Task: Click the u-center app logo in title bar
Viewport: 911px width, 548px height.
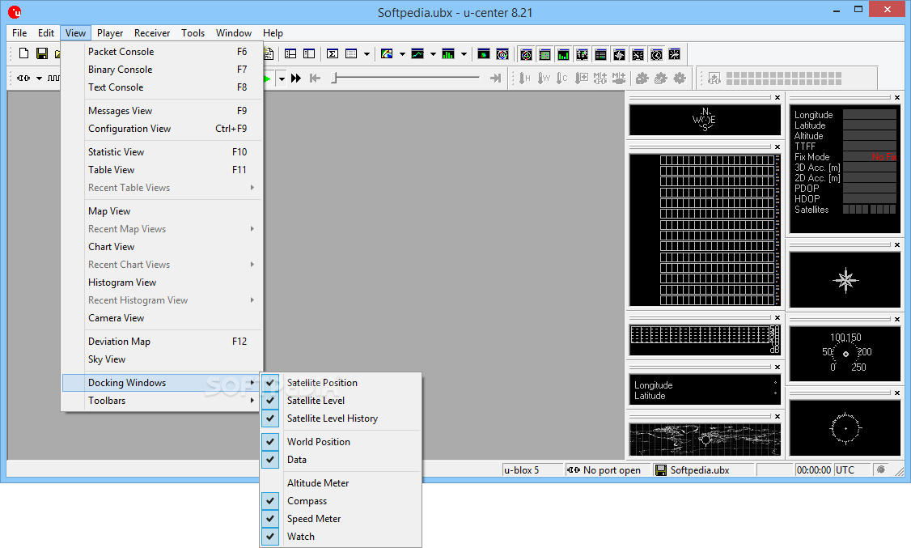Action: 15,11
